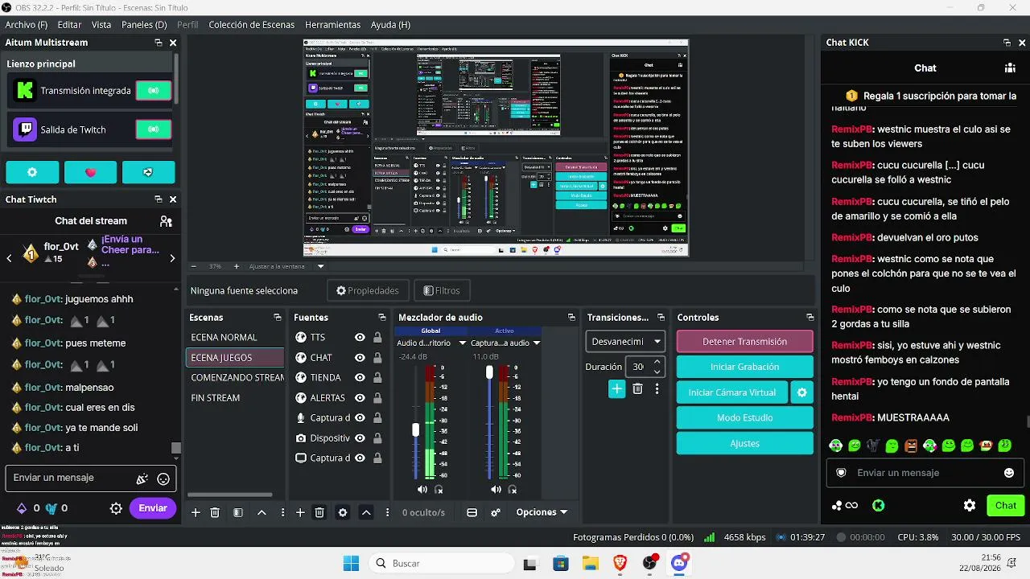This screenshot has width=1030, height=579.
Task: Mute the Global desktop audio channel
Action: (422, 490)
